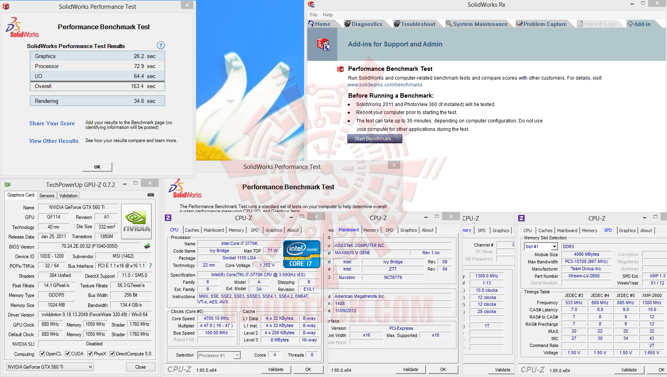This screenshot has height=377, width=667.
Task: Click the motherboard model MAXIMUS V GENE
Action: 371,253
